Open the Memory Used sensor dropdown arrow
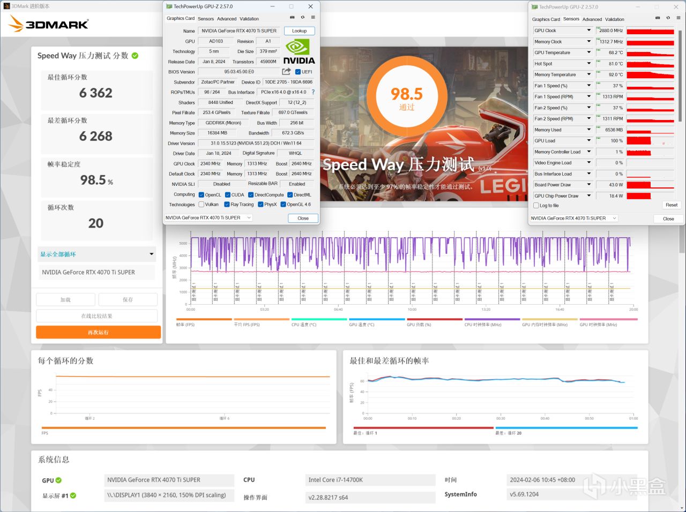686x512 pixels. pyautogui.click(x=588, y=130)
